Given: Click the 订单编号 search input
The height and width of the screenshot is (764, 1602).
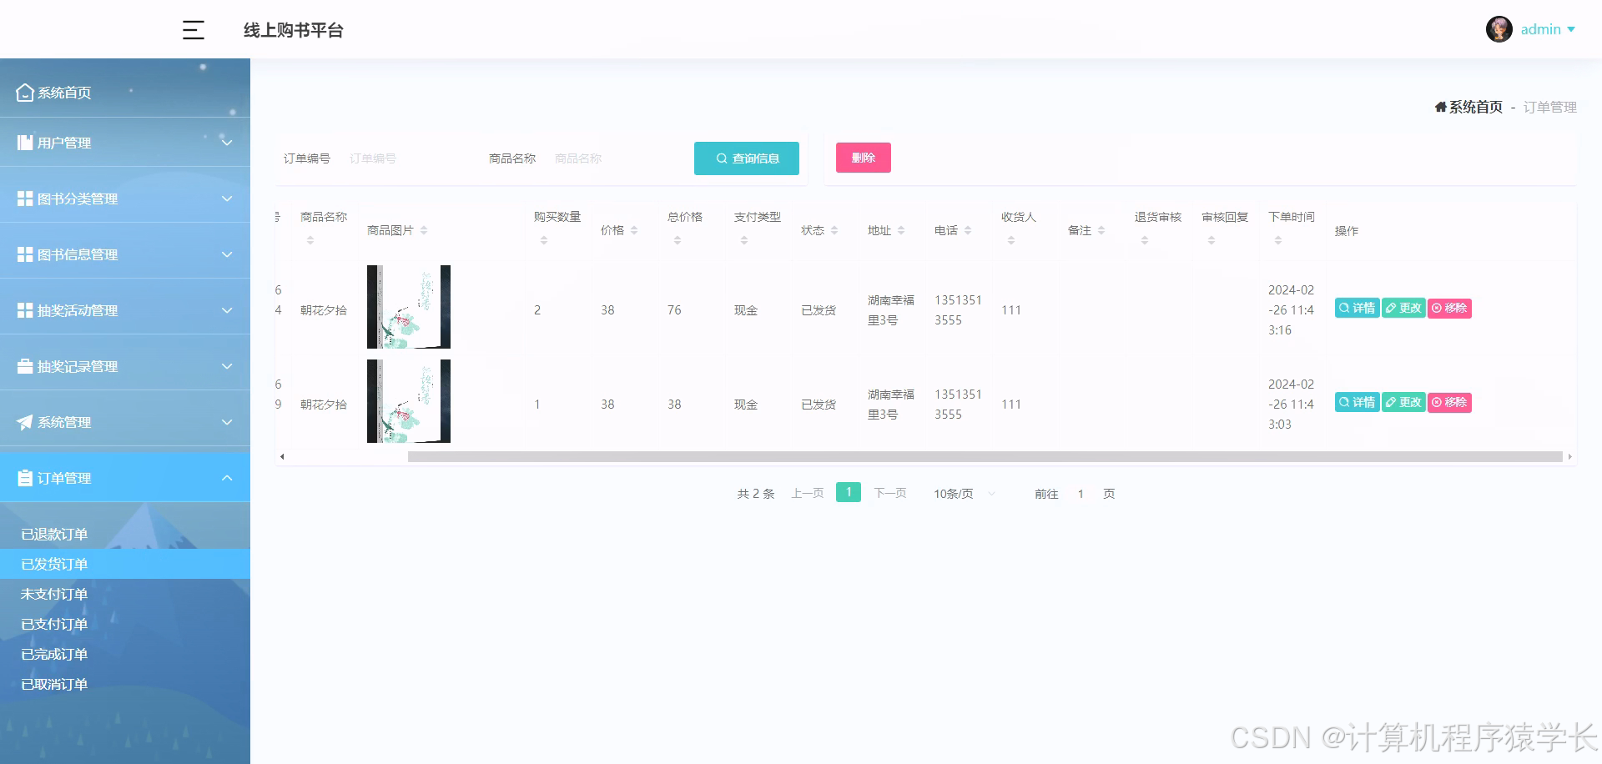Looking at the screenshot, I should [x=407, y=158].
